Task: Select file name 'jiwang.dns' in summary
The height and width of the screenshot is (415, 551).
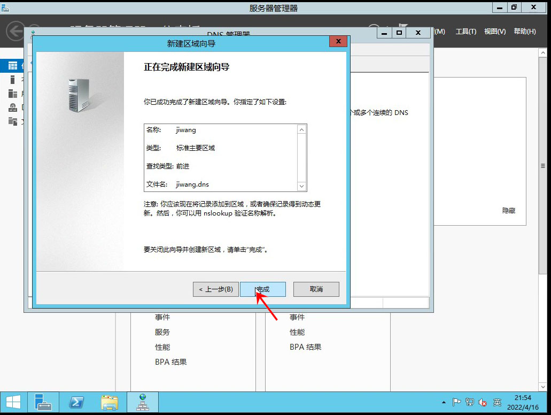Action: [x=192, y=185]
